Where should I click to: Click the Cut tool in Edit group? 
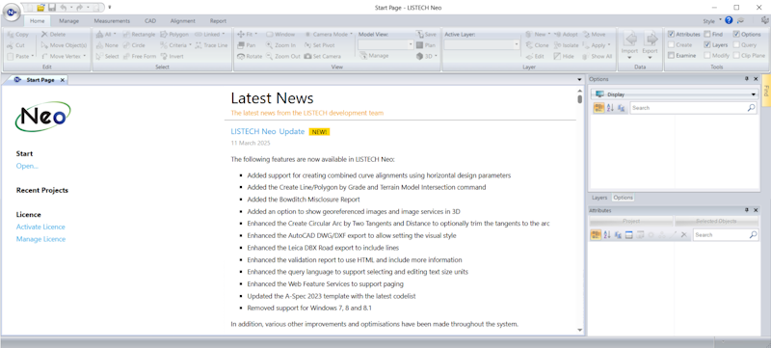pos(16,45)
